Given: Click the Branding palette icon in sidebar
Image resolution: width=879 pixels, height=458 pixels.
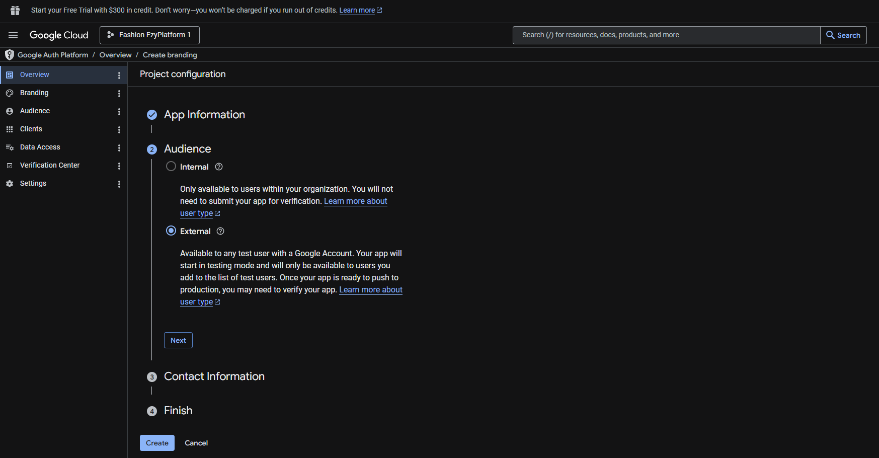Looking at the screenshot, I should tap(10, 93).
